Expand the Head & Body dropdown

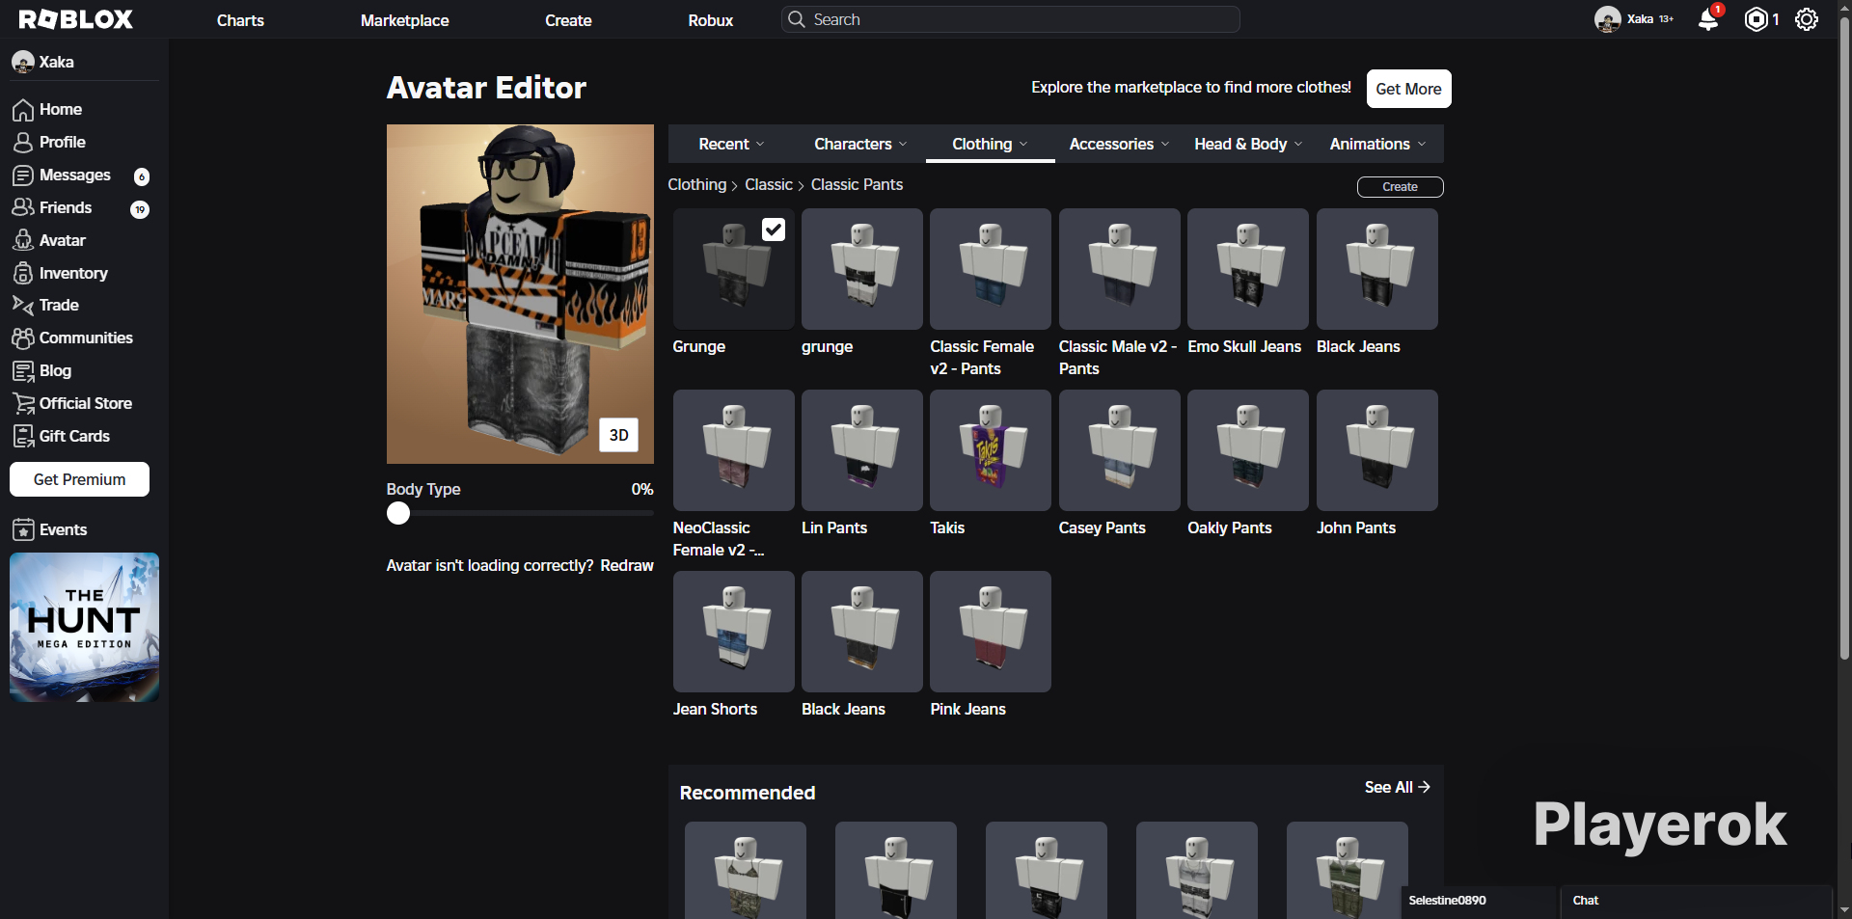(x=1248, y=144)
